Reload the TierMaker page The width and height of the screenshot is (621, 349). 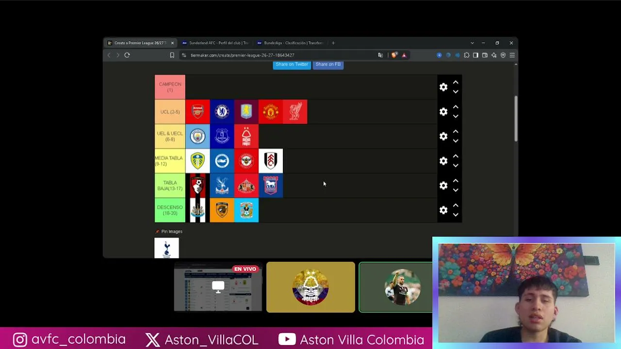tap(127, 55)
